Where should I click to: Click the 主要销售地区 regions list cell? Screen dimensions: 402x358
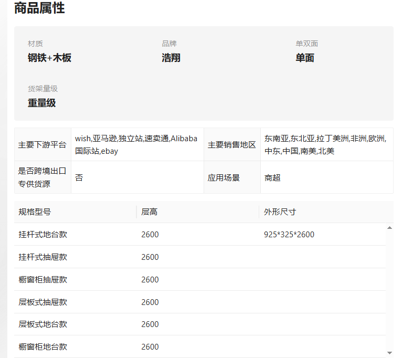pos(327,145)
